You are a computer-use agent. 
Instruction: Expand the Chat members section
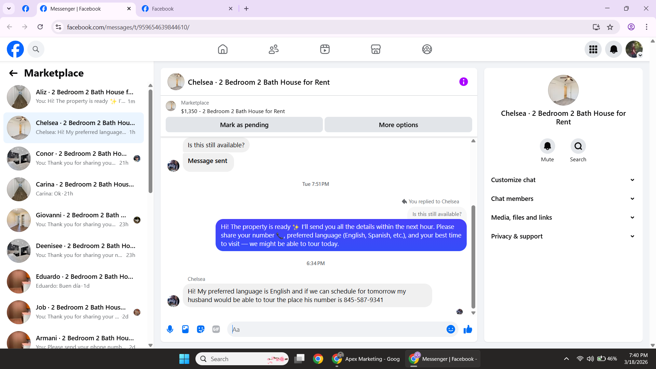[x=563, y=199]
